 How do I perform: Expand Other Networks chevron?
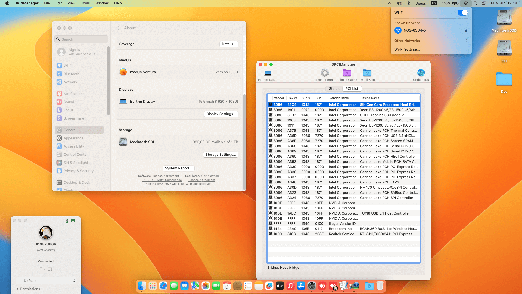pyautogui.click(x=467, y=41)
